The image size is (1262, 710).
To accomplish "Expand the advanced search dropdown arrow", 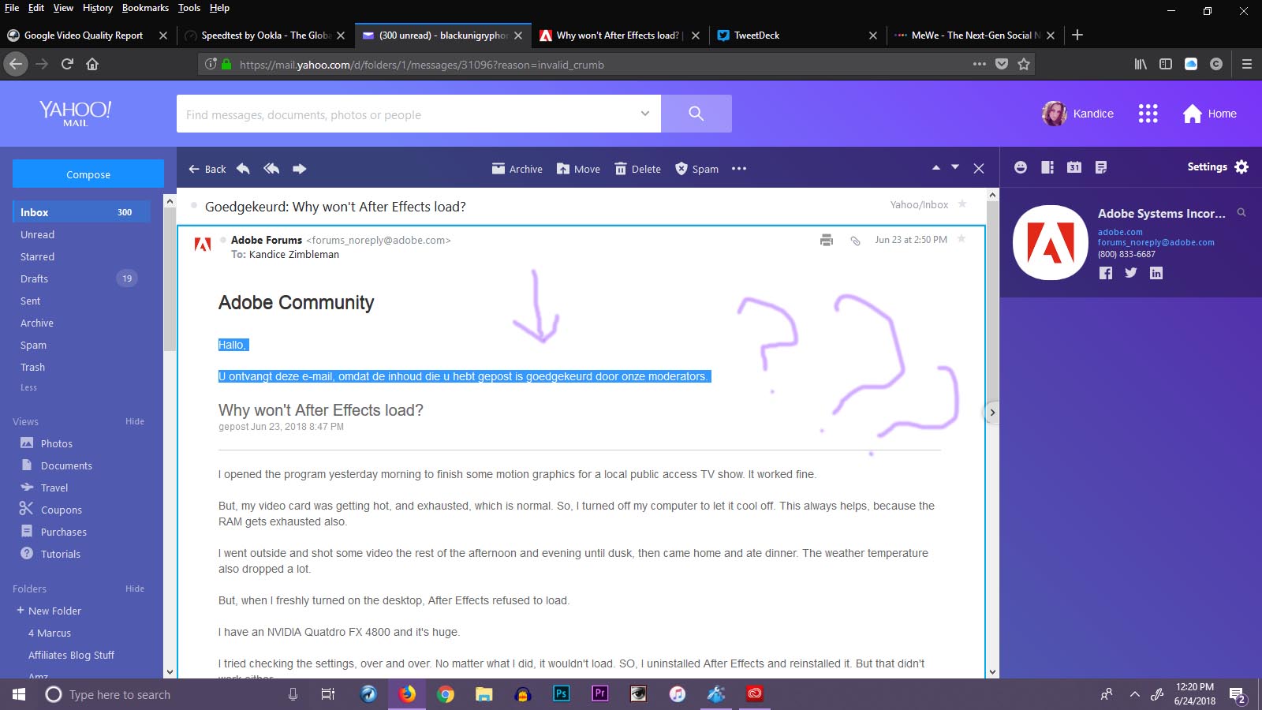I will click(645, 114).
